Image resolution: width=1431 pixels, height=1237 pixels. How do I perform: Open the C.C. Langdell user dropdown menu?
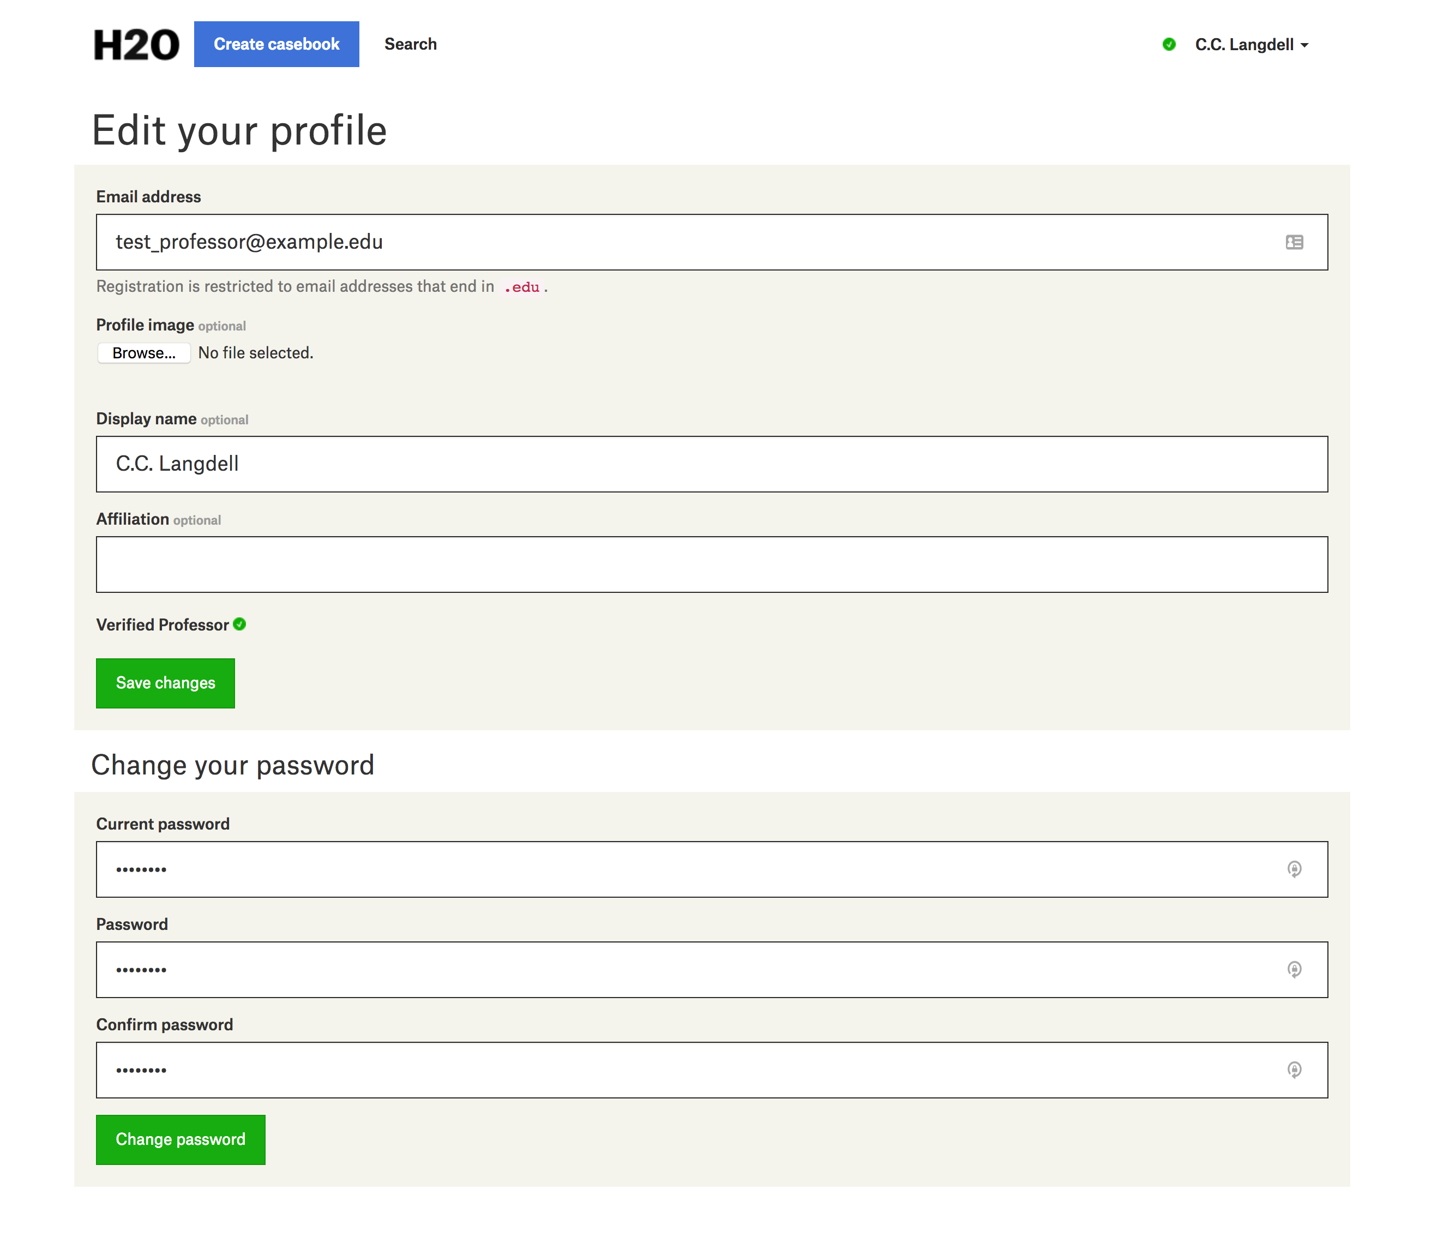1252,45
